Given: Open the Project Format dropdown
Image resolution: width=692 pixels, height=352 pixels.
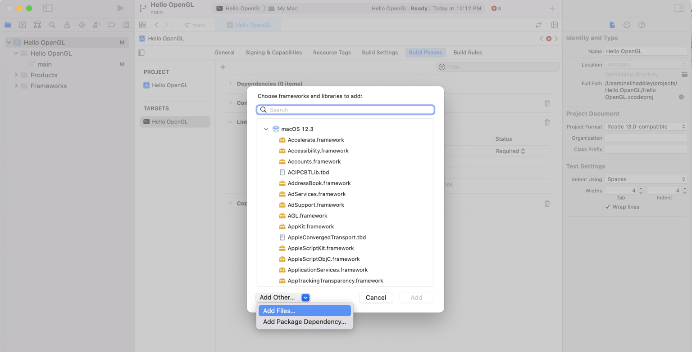Looking at the screenshot, I should [x=645, y=127].
